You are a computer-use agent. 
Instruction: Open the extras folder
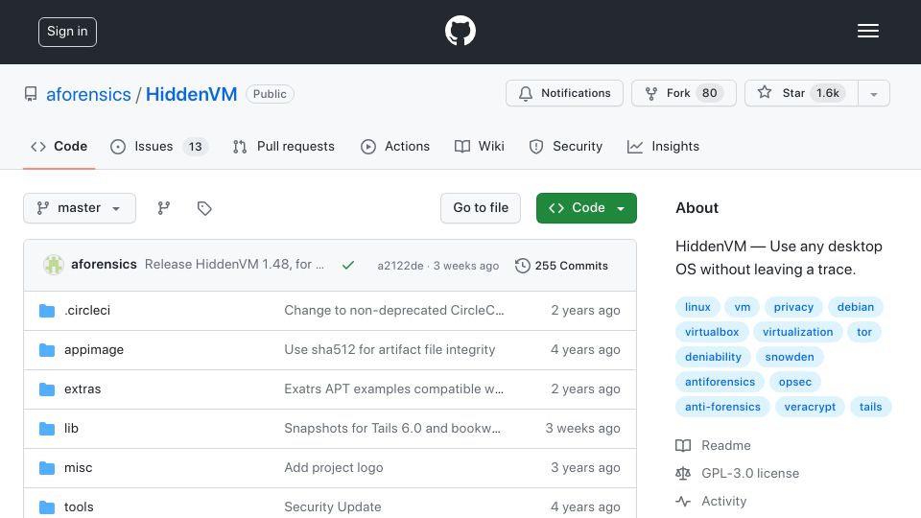pyautogui.click(x=83, y=388)
